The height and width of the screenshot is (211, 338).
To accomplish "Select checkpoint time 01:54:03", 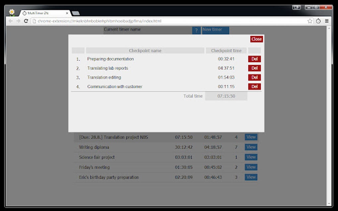I will tap(226, 77).
